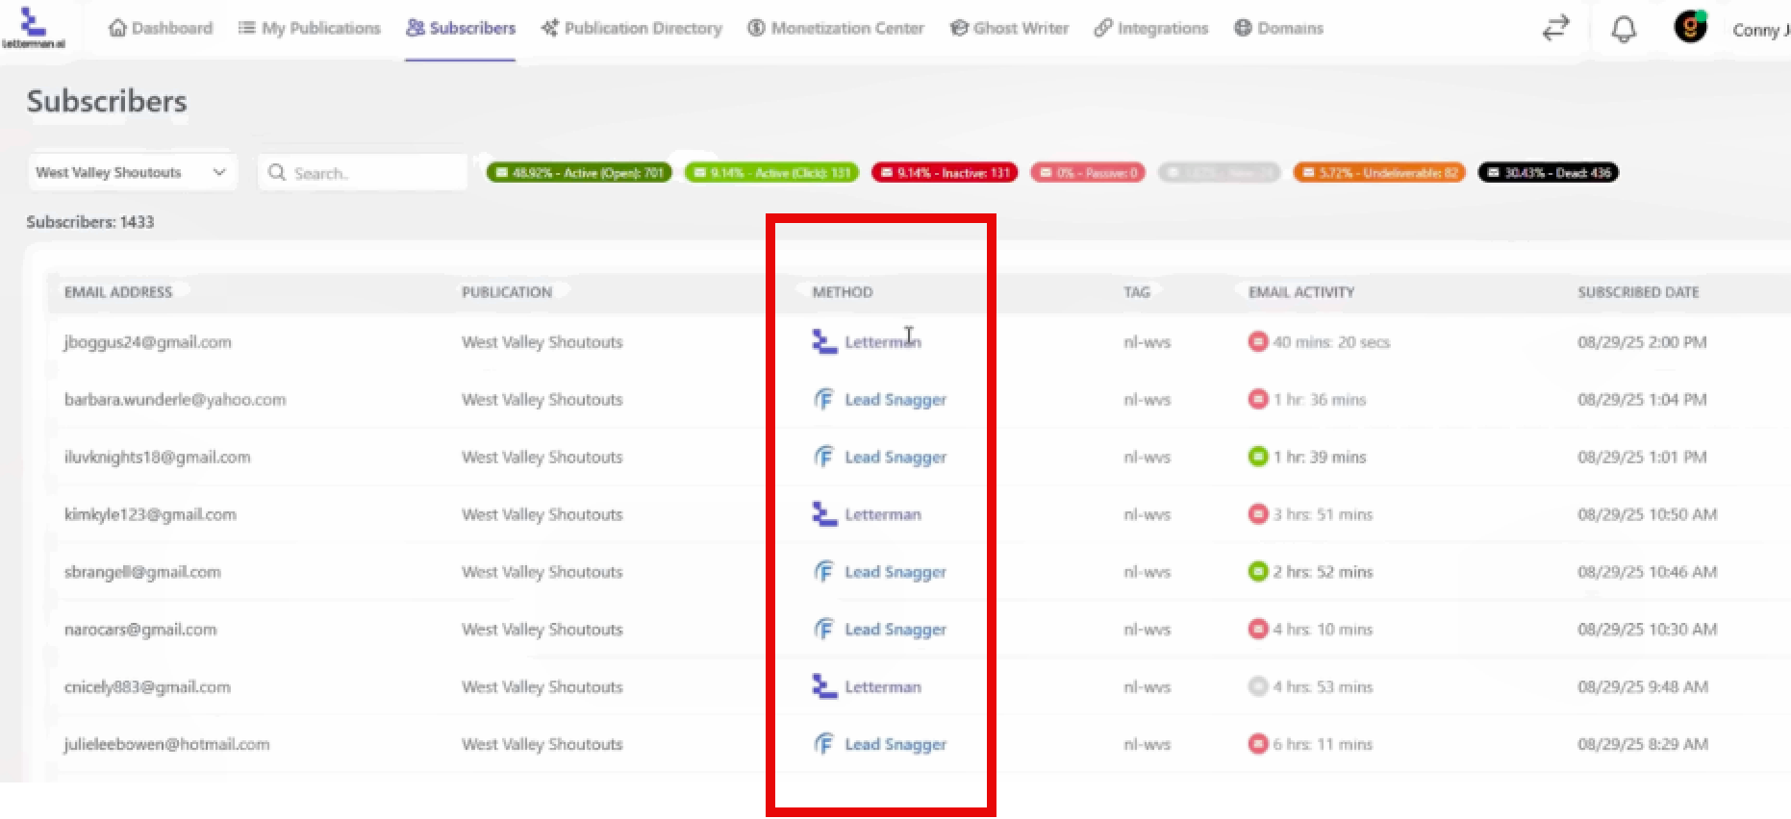
Task: Click red activity icon at 3 hrs 51 mins
Action: point(1257,514)
